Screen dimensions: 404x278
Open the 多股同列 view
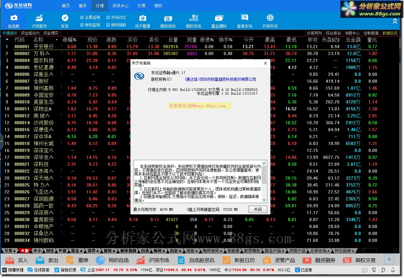click(x=315, y=33)
